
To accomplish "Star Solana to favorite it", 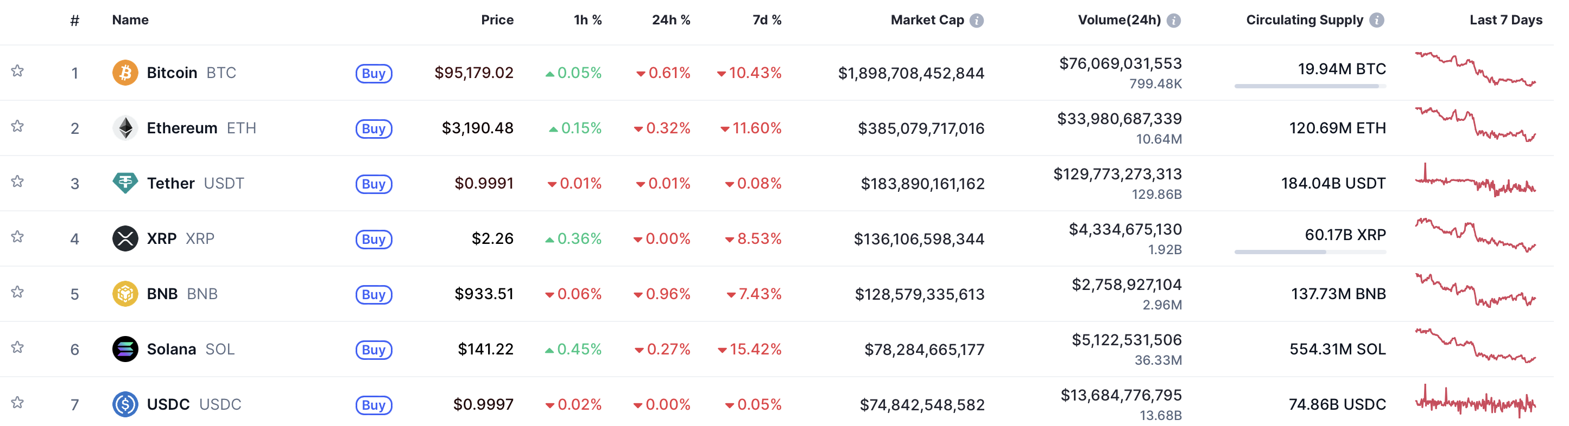I will coord(17,347).
